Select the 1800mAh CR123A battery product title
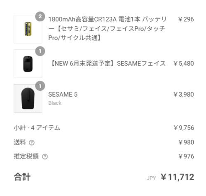This screenshot has height=196, width=206. [108, 28]
